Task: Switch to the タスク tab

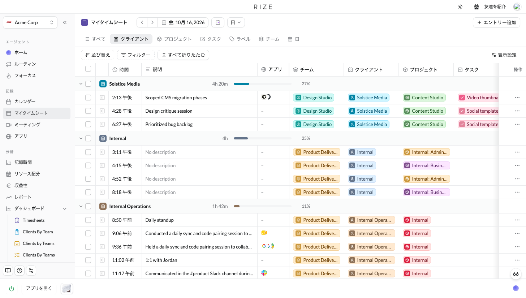Action: pyautogui.click(x=210, y=39)
